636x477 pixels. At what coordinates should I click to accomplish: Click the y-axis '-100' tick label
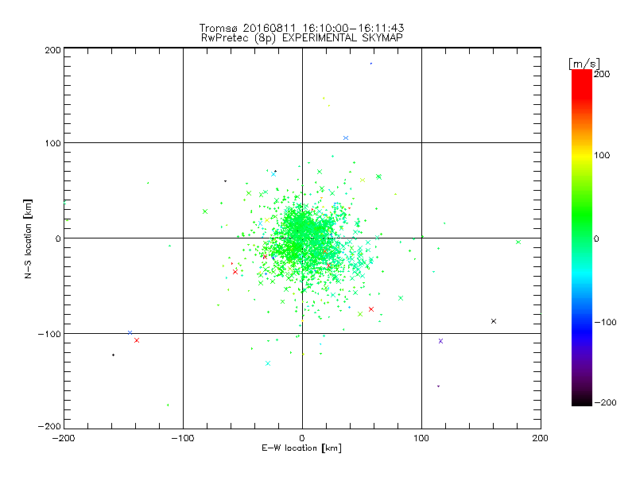[x=49, y=334]
